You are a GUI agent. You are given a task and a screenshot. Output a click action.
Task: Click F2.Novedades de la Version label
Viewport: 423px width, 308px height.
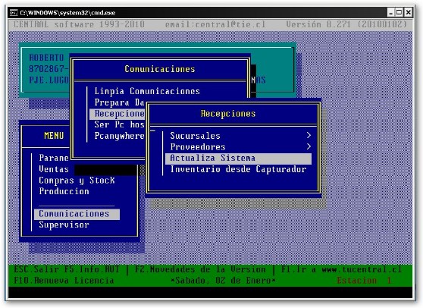coord(200,269)
